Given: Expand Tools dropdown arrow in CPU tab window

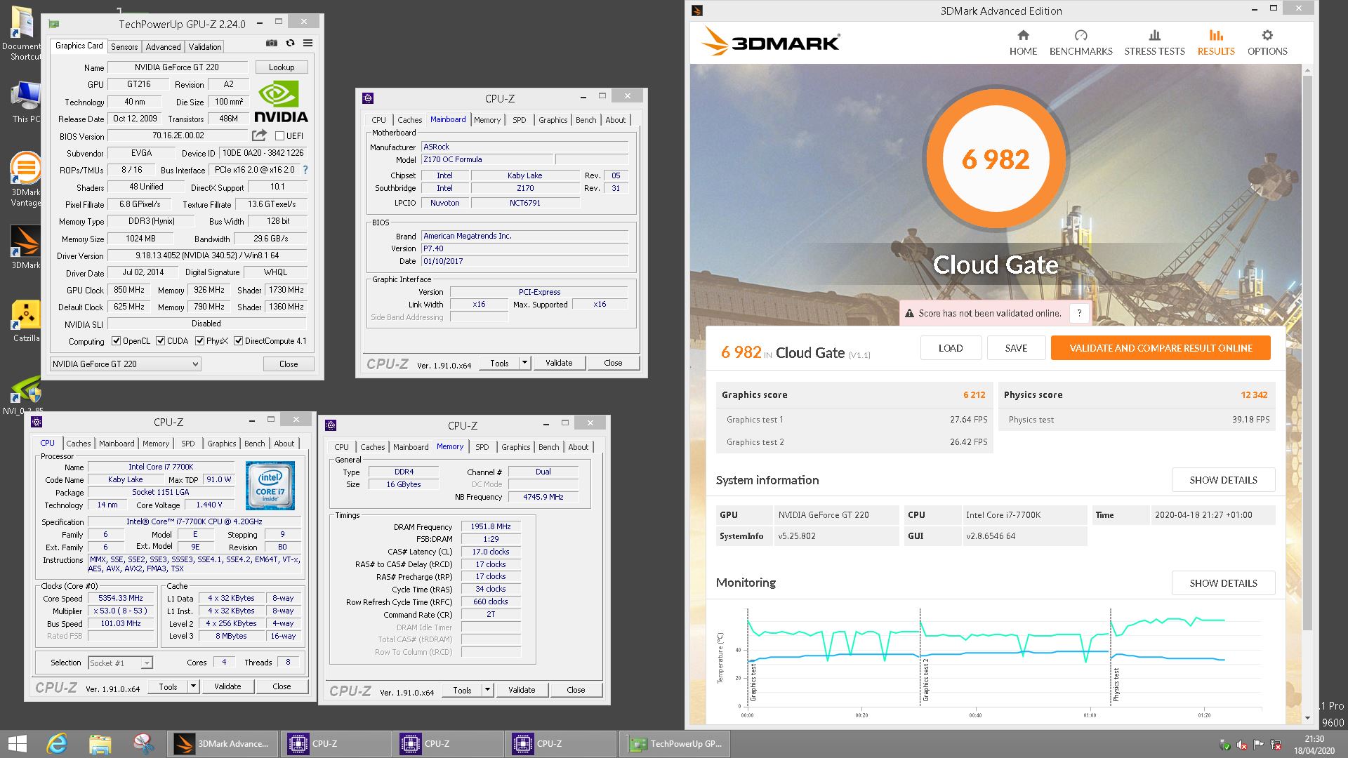Looking at the screenshot, I should pos(193,686).
